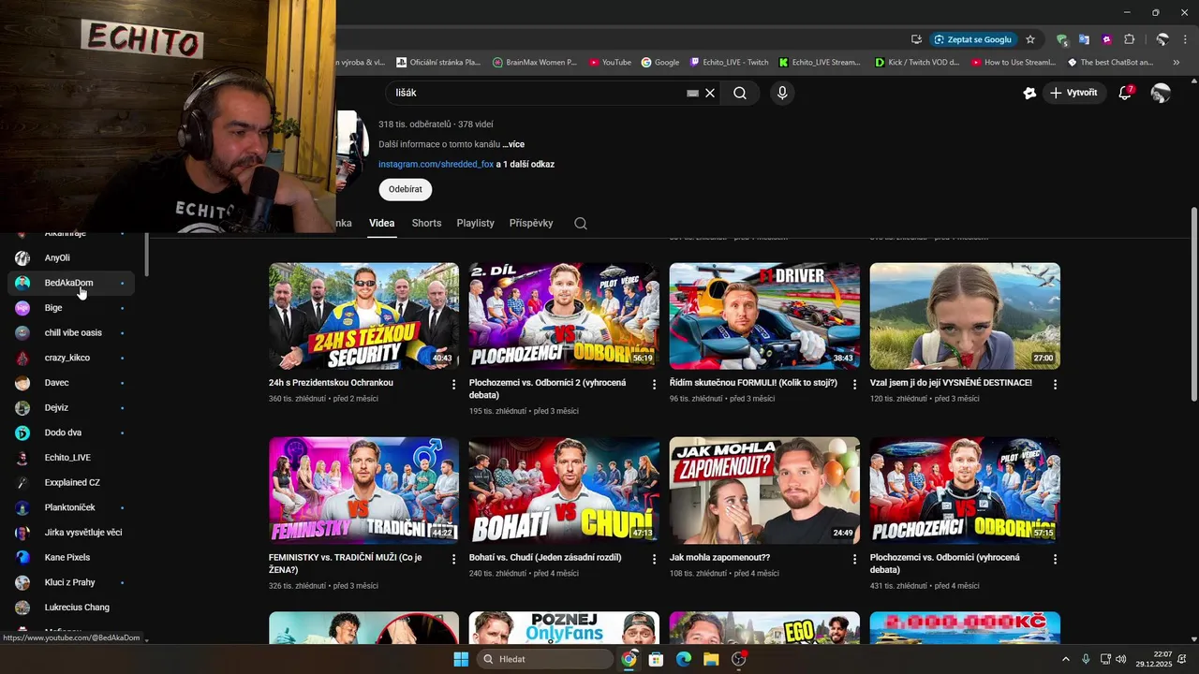The height and width of the screenshot is (674, 1199).
Task: Expand channel info with ...více
Action: 513,144
